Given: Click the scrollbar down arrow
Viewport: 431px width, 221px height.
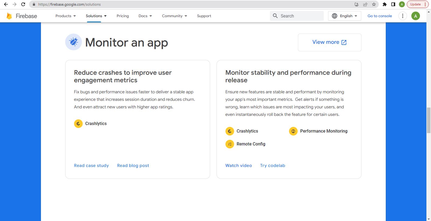Looking at the screenshot, I should 429,219.
